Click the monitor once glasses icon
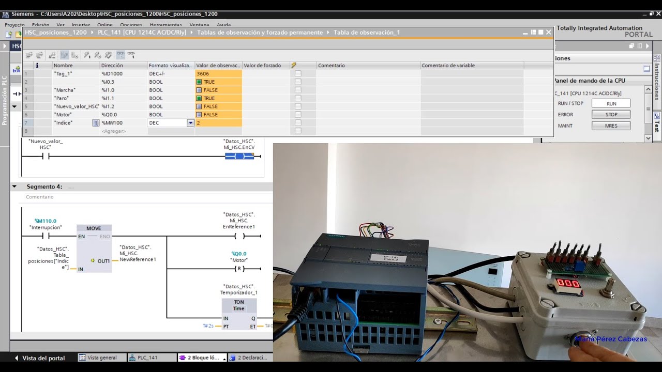 point(131,55)
